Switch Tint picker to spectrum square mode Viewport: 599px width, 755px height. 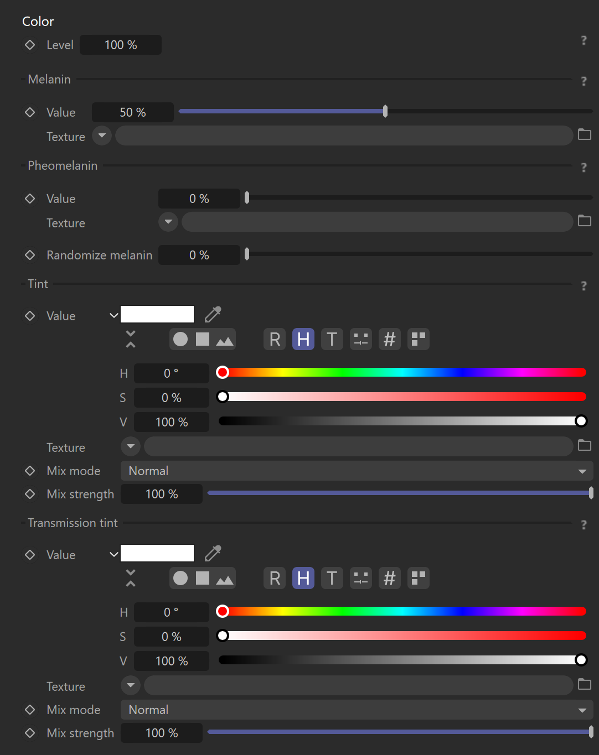click(203, 339)
